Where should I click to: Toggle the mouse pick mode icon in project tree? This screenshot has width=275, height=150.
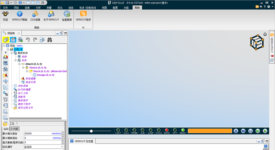click(x=6, y=40)
